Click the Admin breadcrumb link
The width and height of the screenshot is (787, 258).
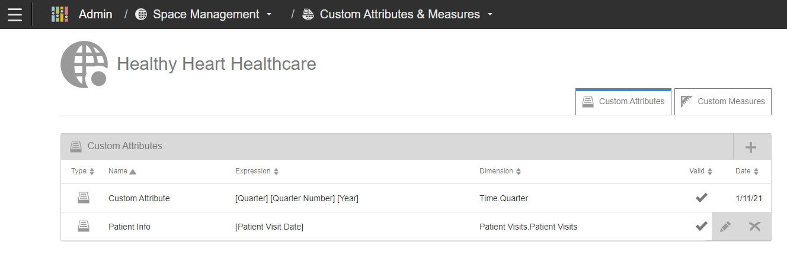click(95, 14)
